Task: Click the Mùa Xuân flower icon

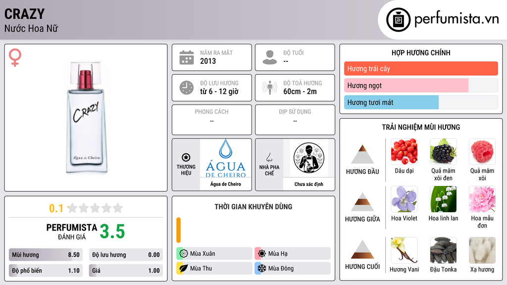Action: pos(184,253)
